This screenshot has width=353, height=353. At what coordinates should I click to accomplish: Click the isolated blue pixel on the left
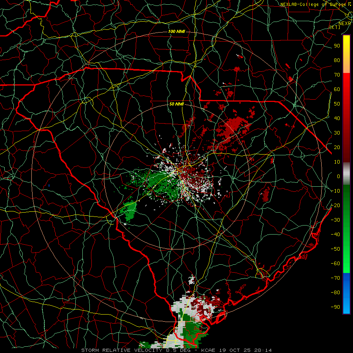click(49, 186)
